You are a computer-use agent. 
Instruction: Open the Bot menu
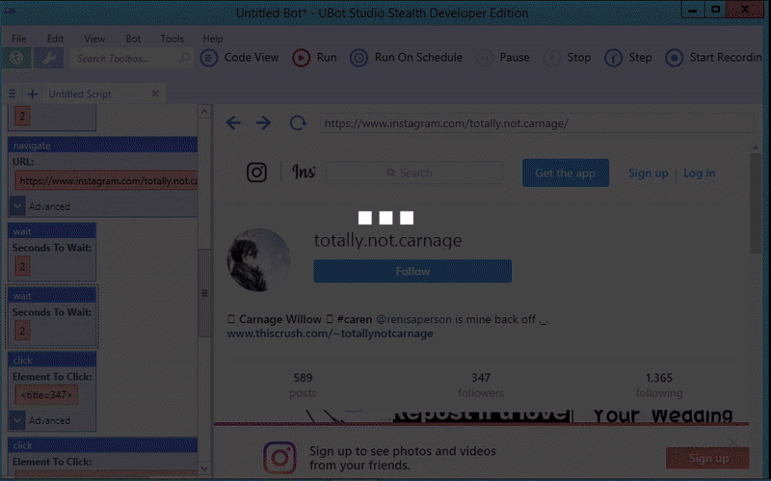pyautogui.click(x=133, y=39)
